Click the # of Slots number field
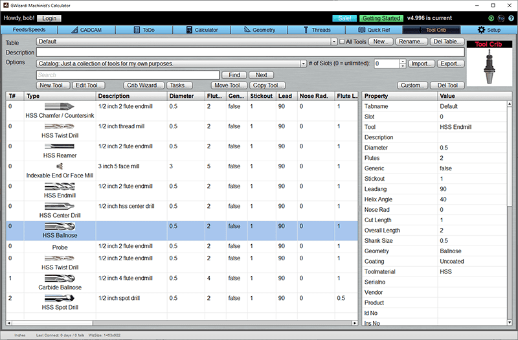 387,63
